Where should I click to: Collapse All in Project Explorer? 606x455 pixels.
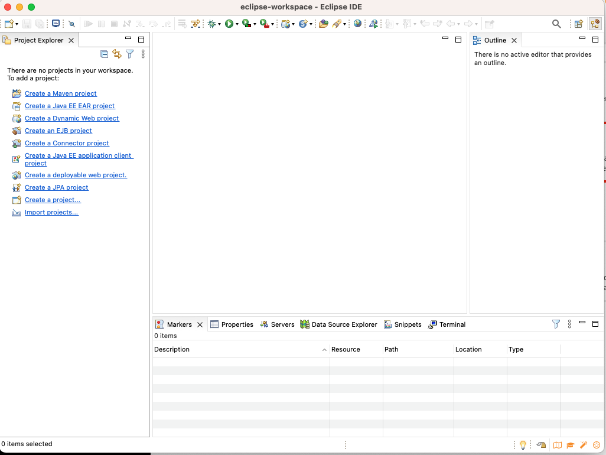coord(105,54)
